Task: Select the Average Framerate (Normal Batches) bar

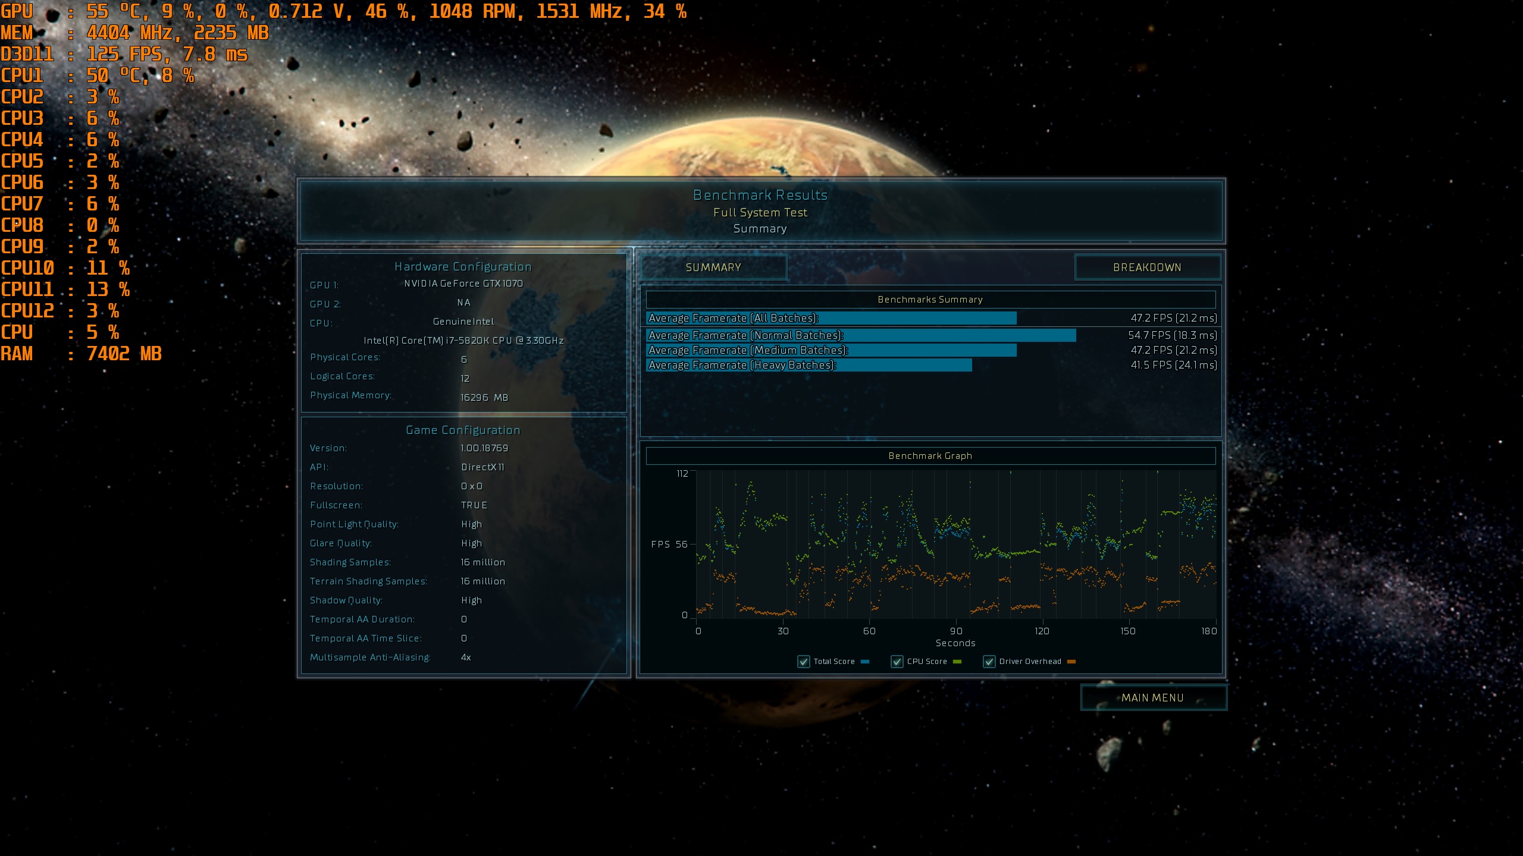Action: coord(861,335)
